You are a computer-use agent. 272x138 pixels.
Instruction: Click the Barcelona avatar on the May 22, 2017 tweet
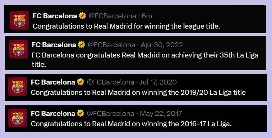coord(18,118)
